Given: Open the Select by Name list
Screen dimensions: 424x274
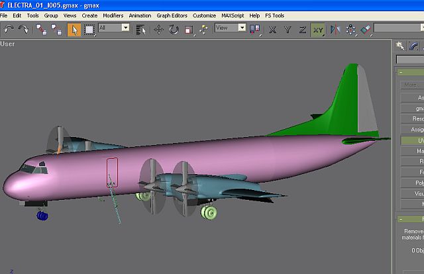Looking at the screenshot, I should pos(140,29).
